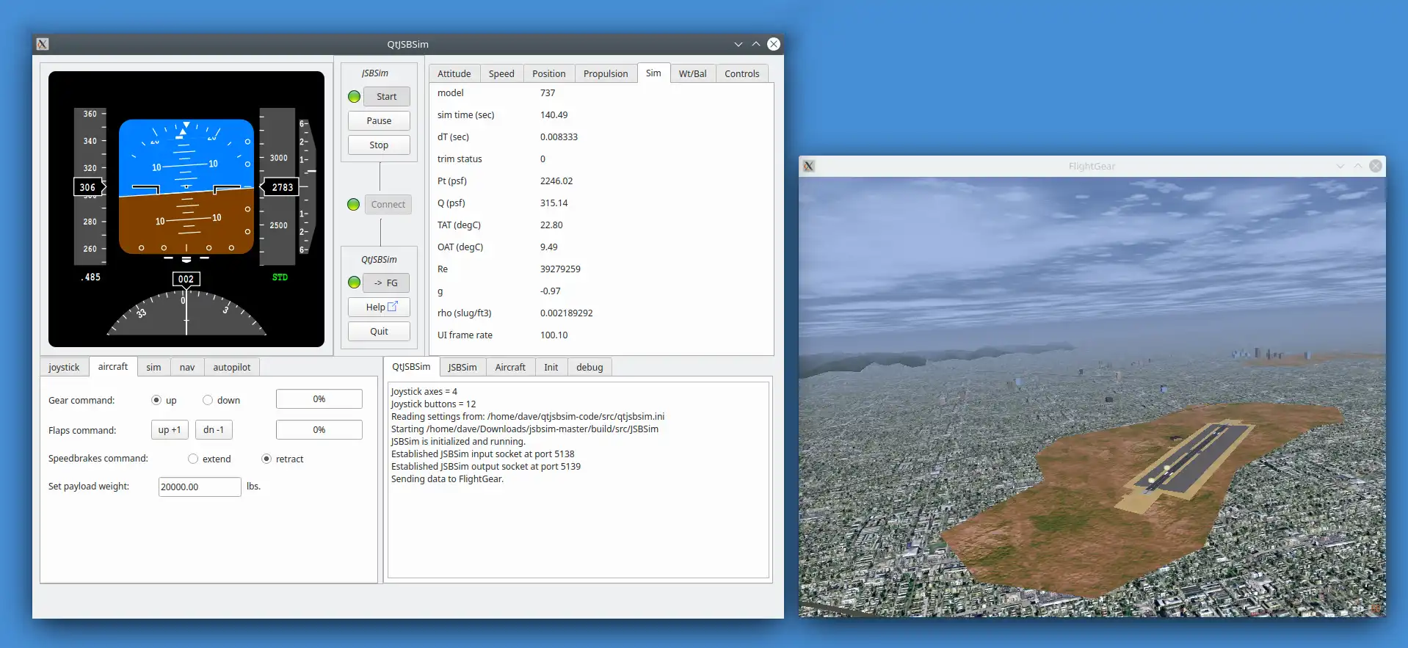Select speedbrakes 'extend' radio button
1408x648 pixels.
(193, 459)
